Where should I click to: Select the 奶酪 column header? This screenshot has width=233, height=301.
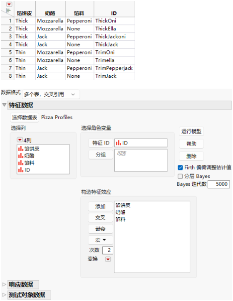click(x=50, y=13)
